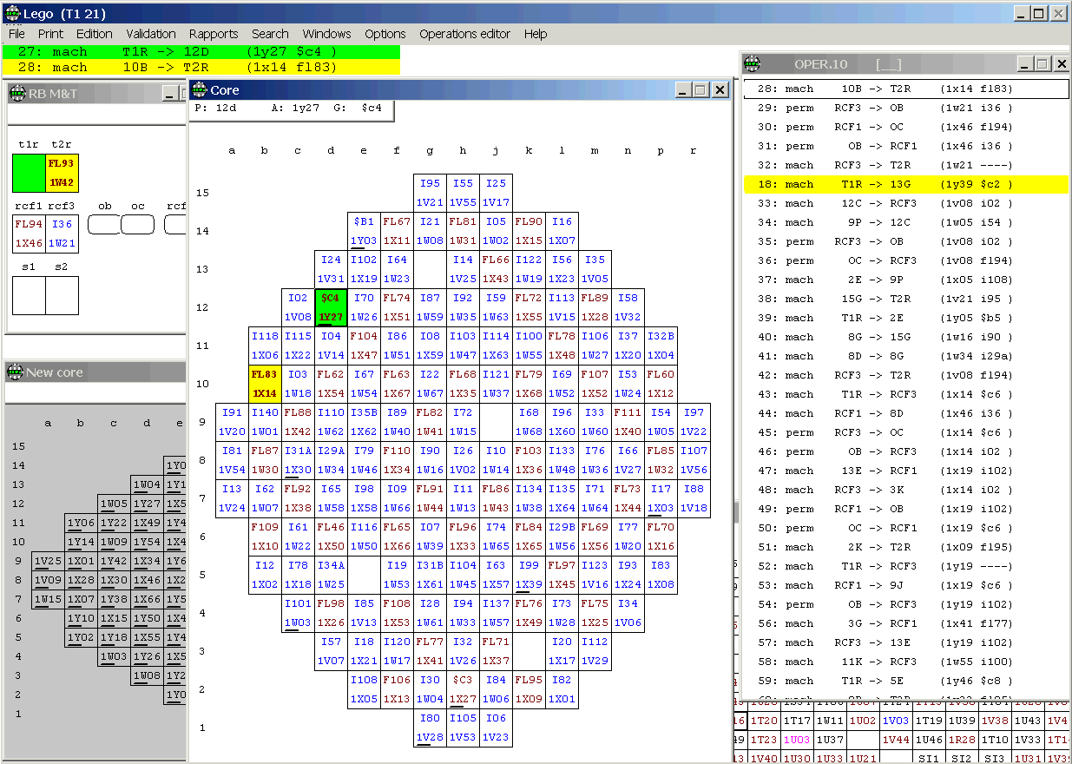Select highlighted operation 18 T1R -> 13G

pyautogui.click(x=905, y=184)
